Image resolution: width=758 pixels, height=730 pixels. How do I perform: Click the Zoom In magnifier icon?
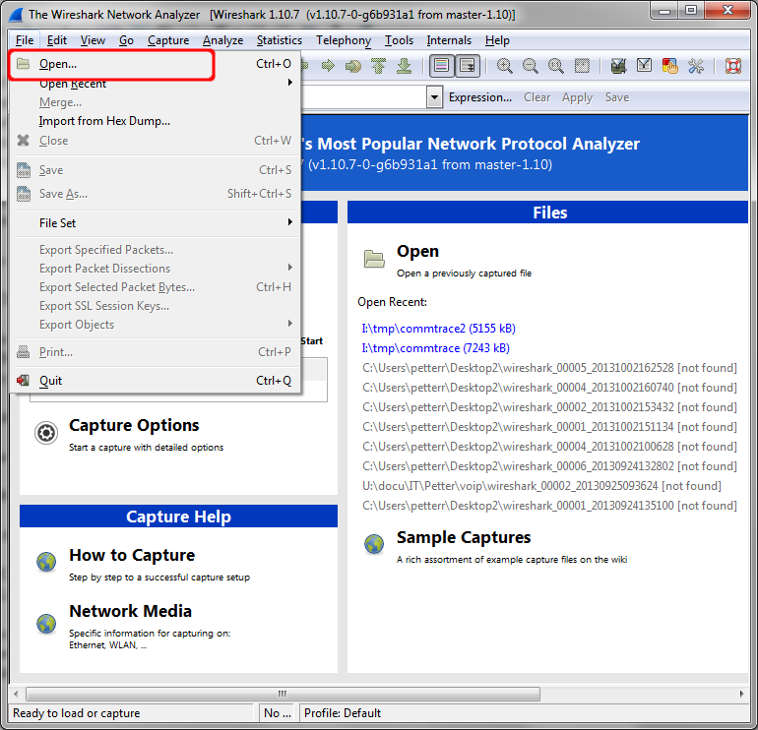tap(505, 66)
